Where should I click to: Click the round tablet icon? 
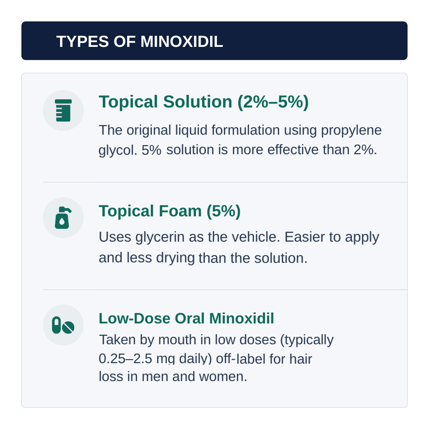pyautogui.click(x=68, y=327)
